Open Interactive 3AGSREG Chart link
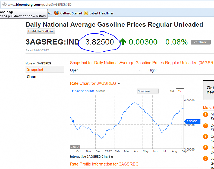Image resolution: width=214 pixels, height=169 pixels. point(91,157)
